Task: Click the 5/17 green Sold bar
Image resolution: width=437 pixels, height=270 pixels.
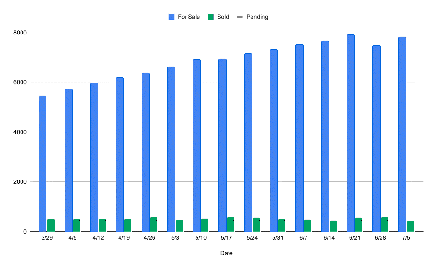Action: pyautogui.click(x=230, y=225)
